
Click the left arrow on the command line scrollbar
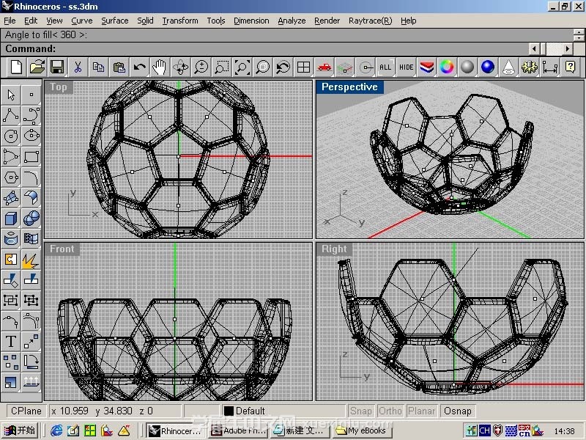(x=534, y=48)
